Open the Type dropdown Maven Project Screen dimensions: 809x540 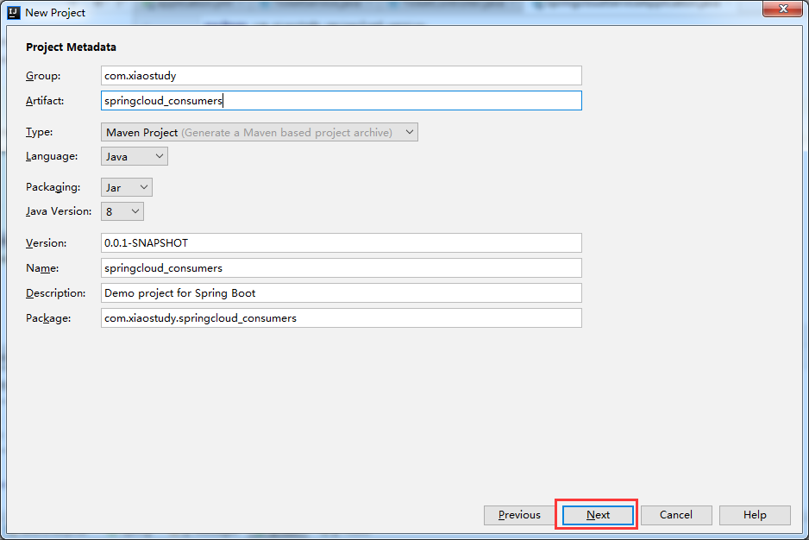259,132
